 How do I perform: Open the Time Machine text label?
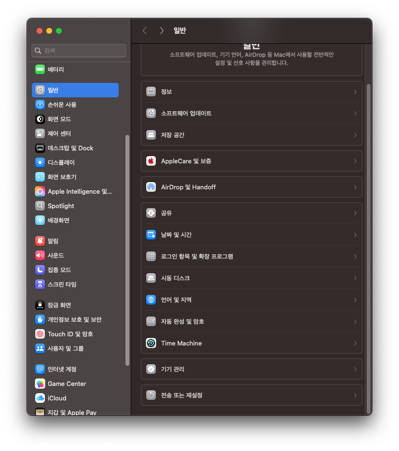point(181,343)
